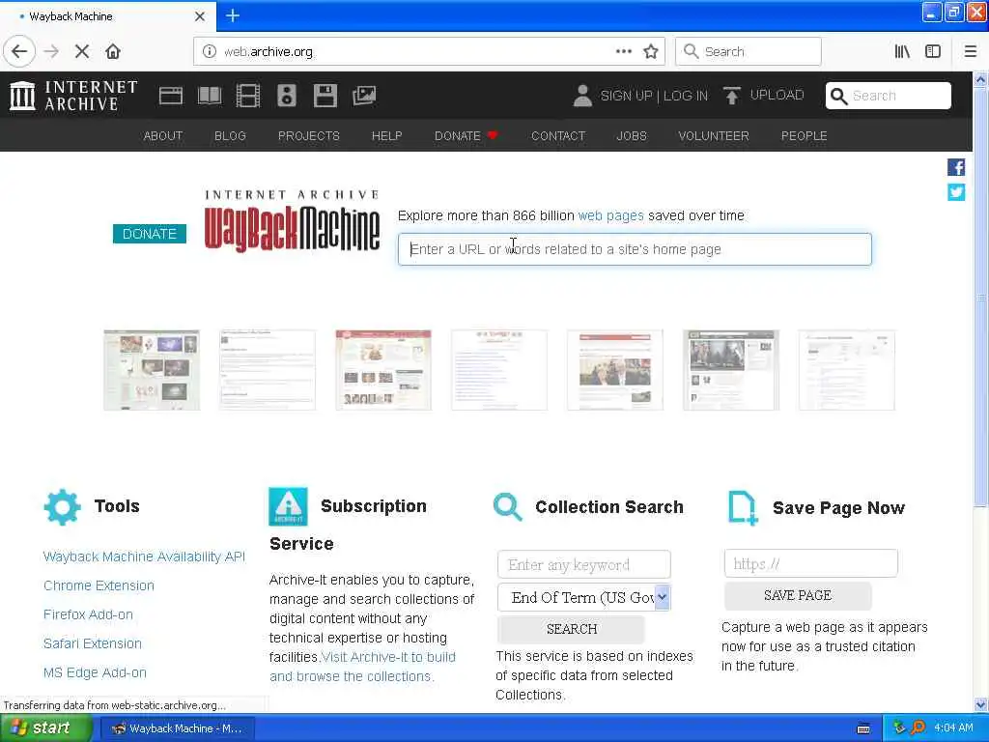Viewport: 989px width, 742px height.
Task: Follow the Visit Archive-It link
Action: 362,667
